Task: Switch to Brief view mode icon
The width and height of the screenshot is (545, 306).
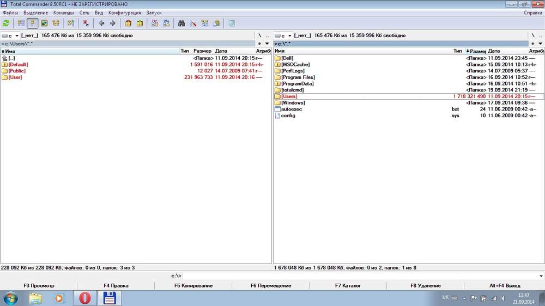Action: point(21,23)
